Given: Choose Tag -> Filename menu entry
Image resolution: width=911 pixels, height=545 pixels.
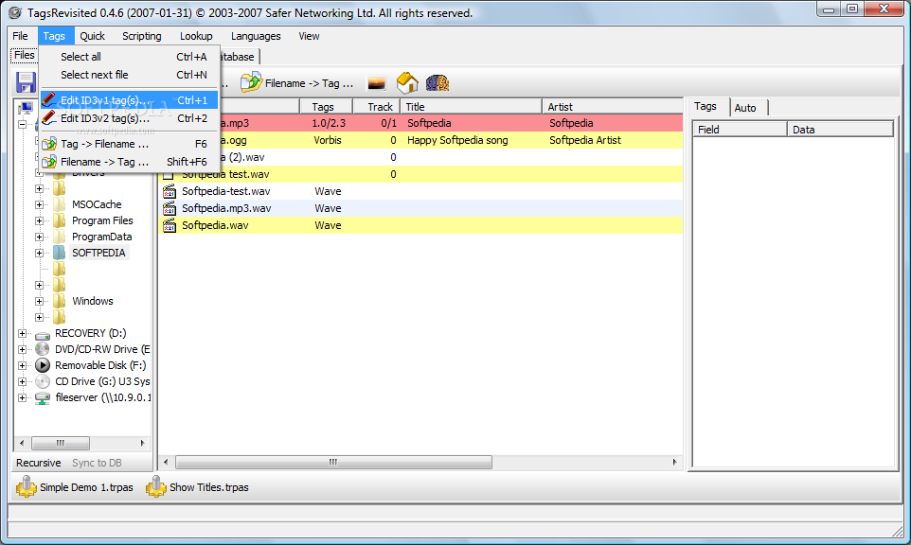Looking at the screenshot, I should click(129, 144).
